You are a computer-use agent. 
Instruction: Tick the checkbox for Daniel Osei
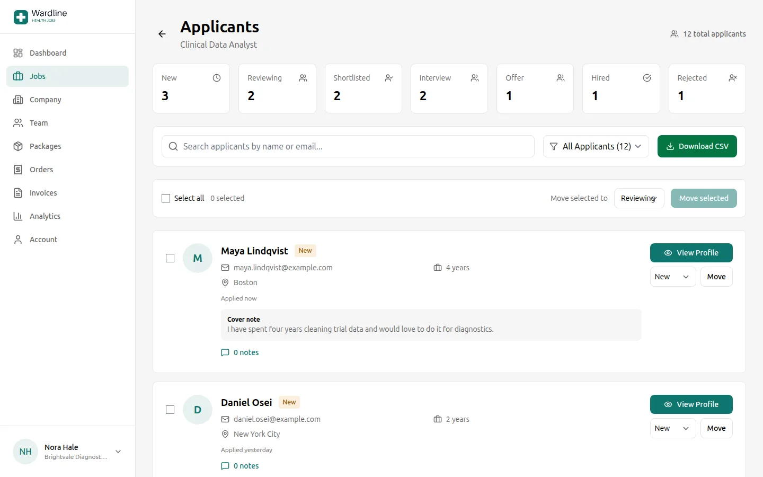[170, 410]
